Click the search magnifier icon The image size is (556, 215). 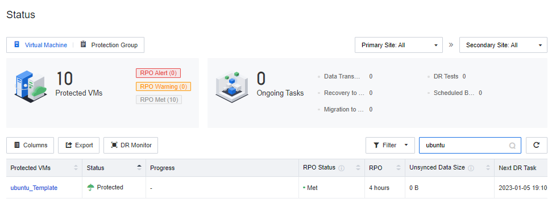512,146
